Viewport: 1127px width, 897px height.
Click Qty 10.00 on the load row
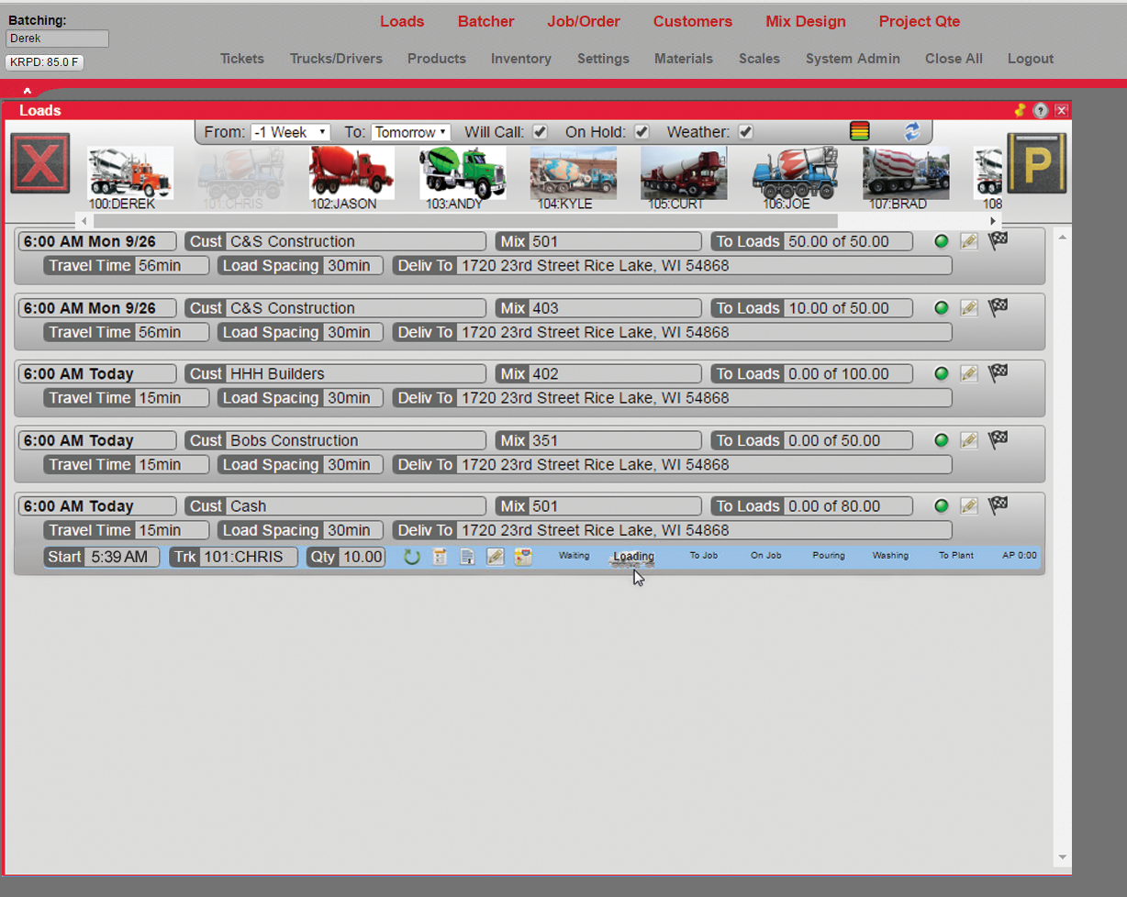tap(346, 557)
